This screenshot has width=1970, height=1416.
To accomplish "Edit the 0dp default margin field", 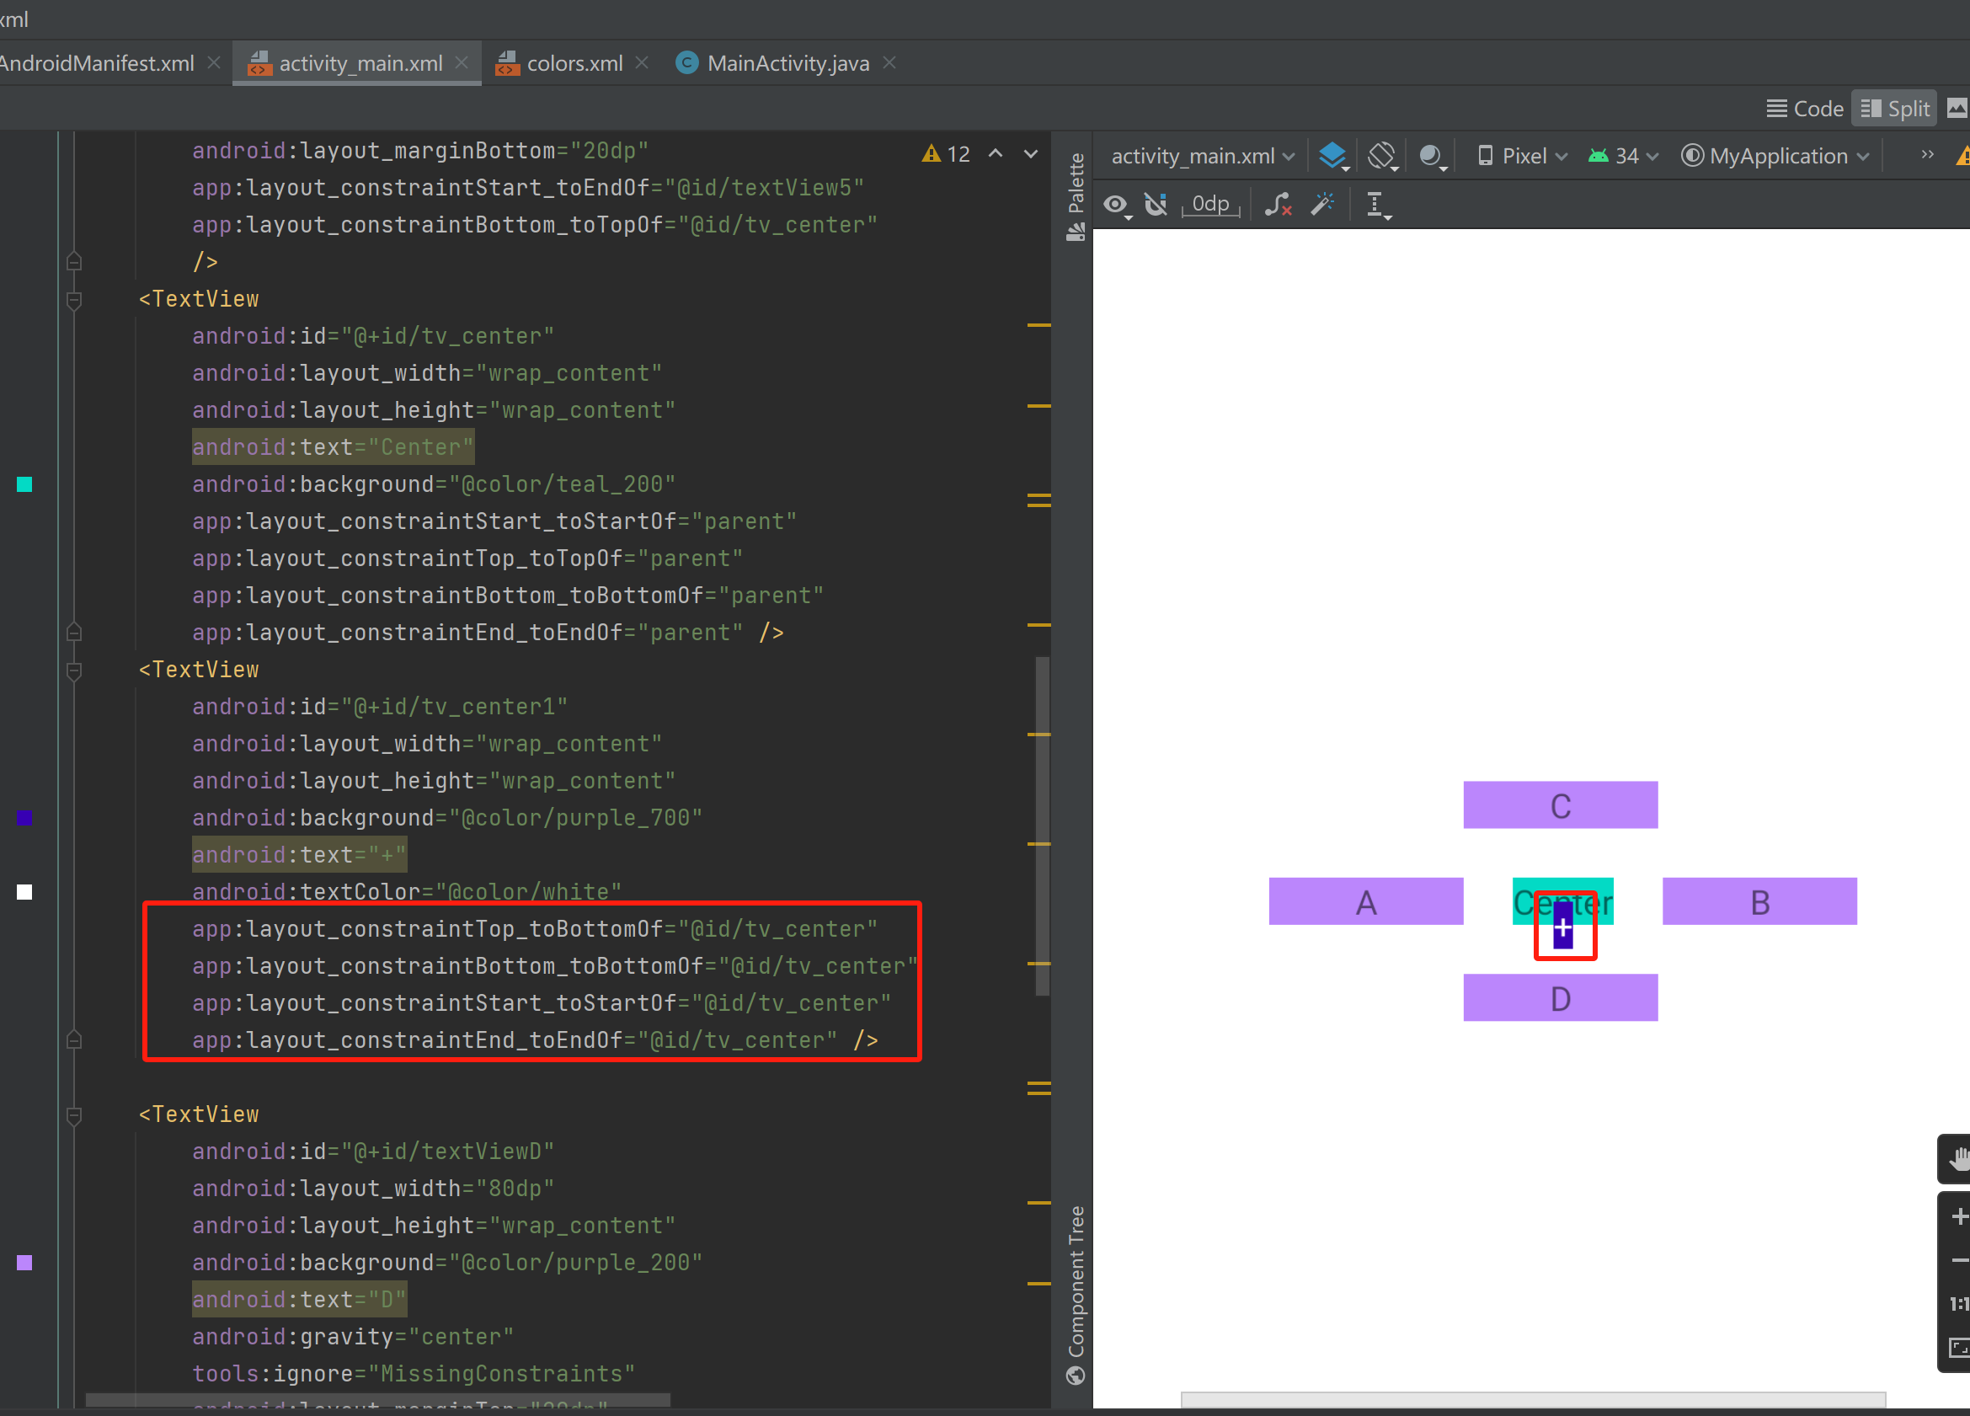I will 1210,205.
